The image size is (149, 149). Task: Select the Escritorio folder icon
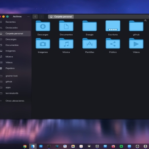point(113,26)
